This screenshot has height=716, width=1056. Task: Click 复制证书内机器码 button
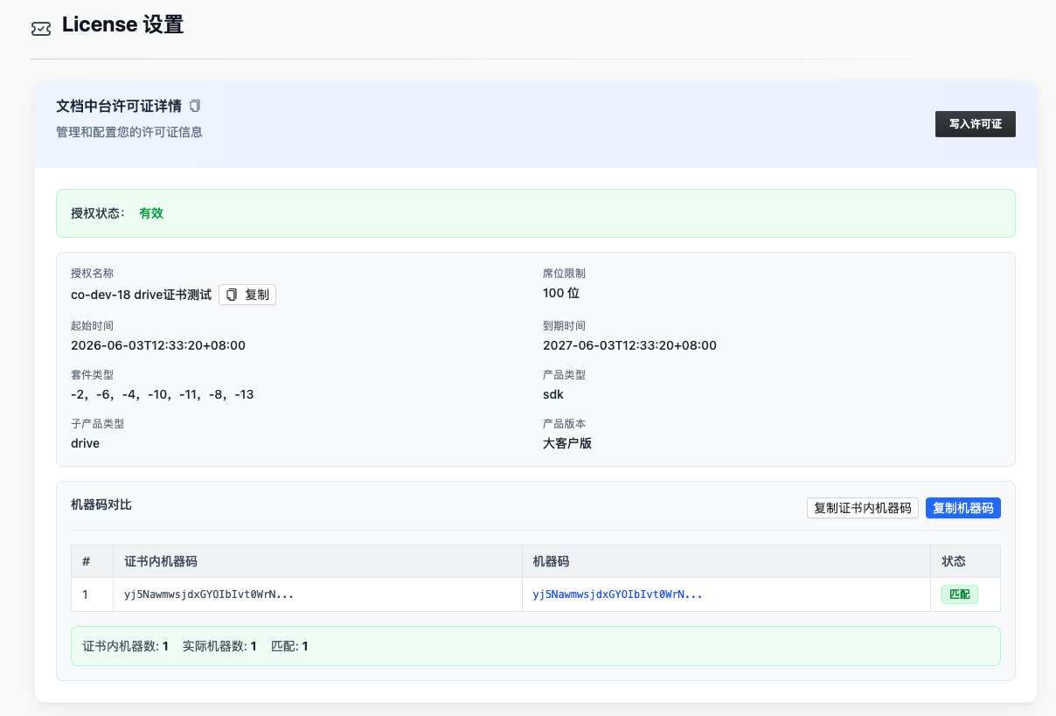pyautogui.click(x=863, y=508)
